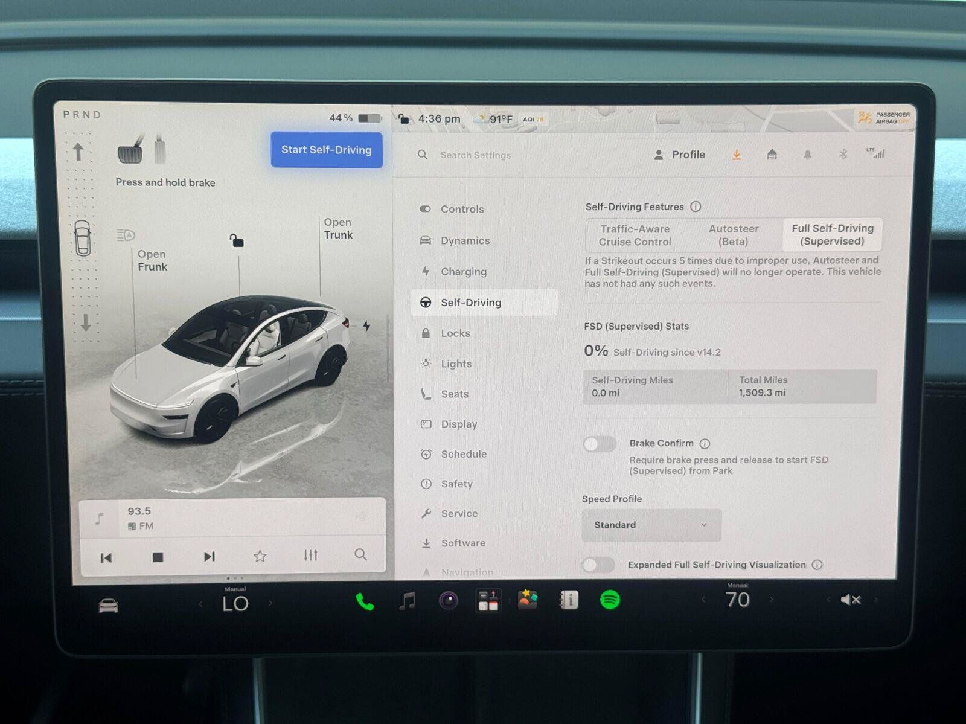Screen dimensions: 966x724
Task: Unmute with the muted speaker icon
Action: click(x=850, y=600)
